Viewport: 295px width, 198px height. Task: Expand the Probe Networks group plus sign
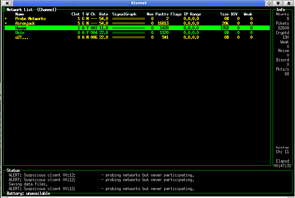point(6,19)
